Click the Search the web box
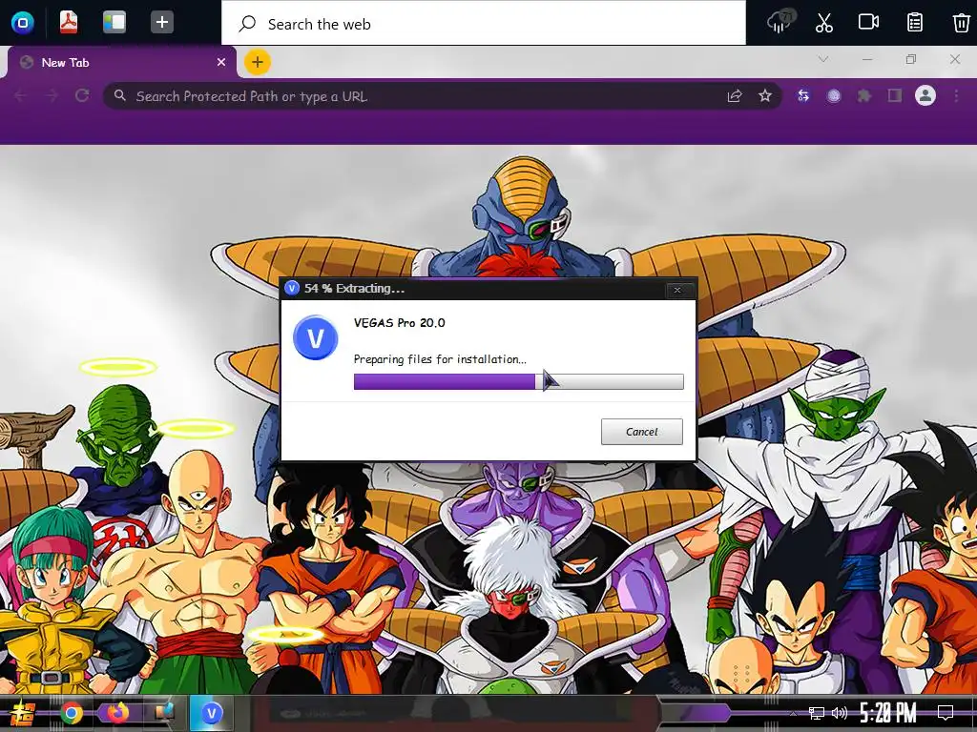The height and width of the screenshot is (732, 977). coord(484,23)
